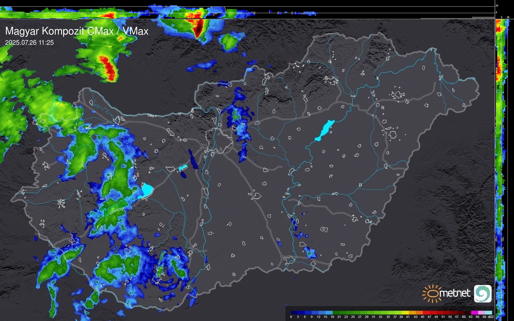Image resolution: width=514 pixels, height=321 pixels.
Task: Click the teal spiral app icon
Action: (x=483, y=293)
